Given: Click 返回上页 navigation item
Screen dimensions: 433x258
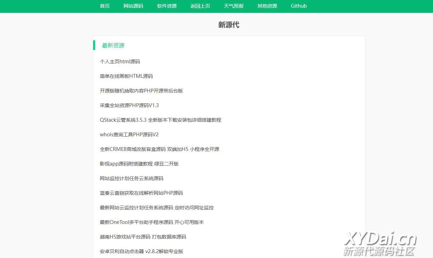Looking at the screenshot, I should 200,6.
